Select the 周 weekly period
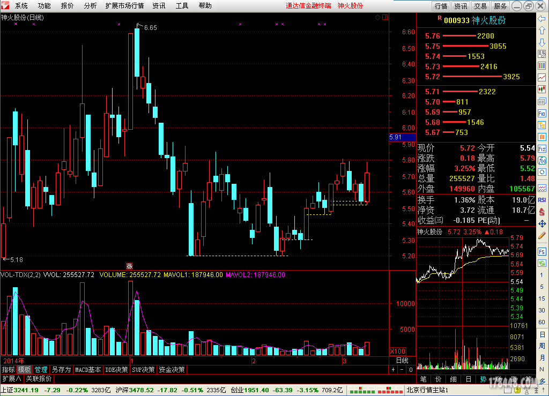The image size is (549, 396). [x=541, y=346]
